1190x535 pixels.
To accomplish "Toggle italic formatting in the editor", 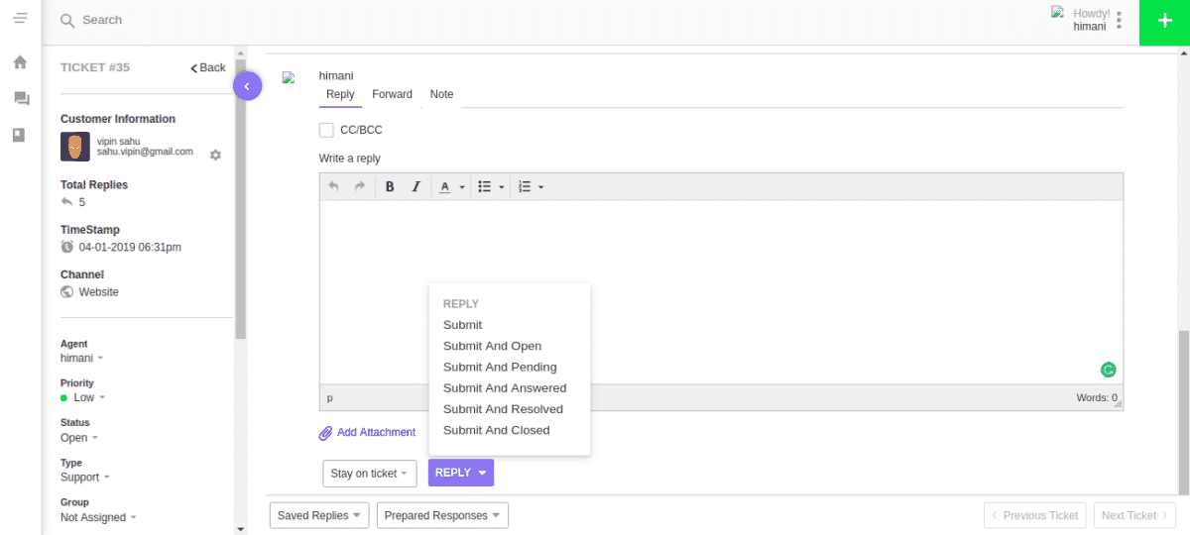I will tap(416, 186).
